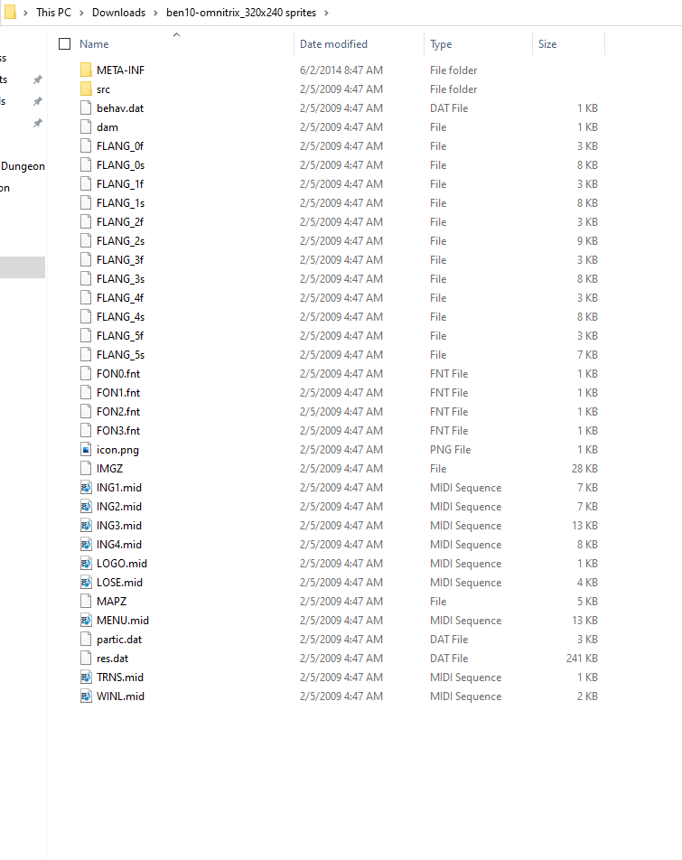This screenshot has height=860, width=682.
Task: Click the MAPZ file icon
Action: [86, 601]
